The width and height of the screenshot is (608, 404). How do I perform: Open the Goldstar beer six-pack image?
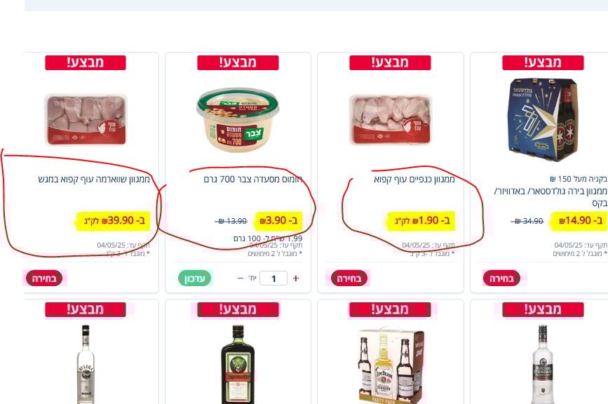click(543, 120)
